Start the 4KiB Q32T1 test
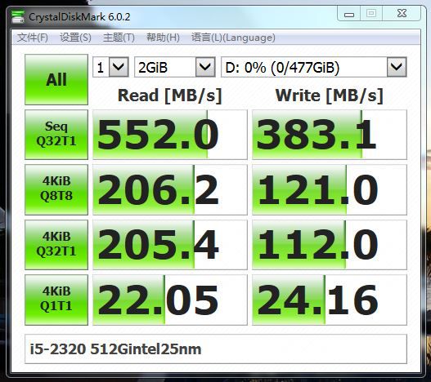The height and width of the screenshot is (382, 431). (56, 245)
